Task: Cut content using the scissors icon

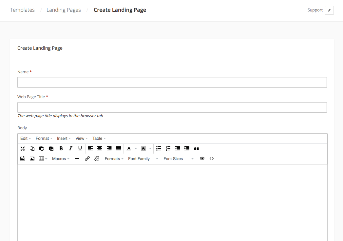Action: [x=22, y=148]
